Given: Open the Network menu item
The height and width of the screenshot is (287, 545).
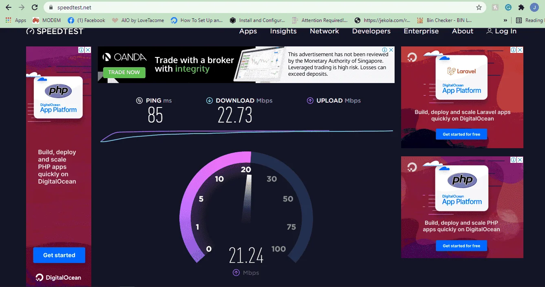Looking at the screenshot, I should [324, 31].
